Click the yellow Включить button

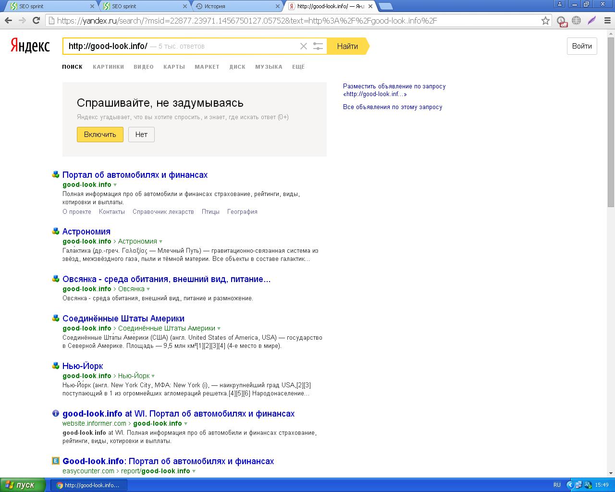click(100, 135)
